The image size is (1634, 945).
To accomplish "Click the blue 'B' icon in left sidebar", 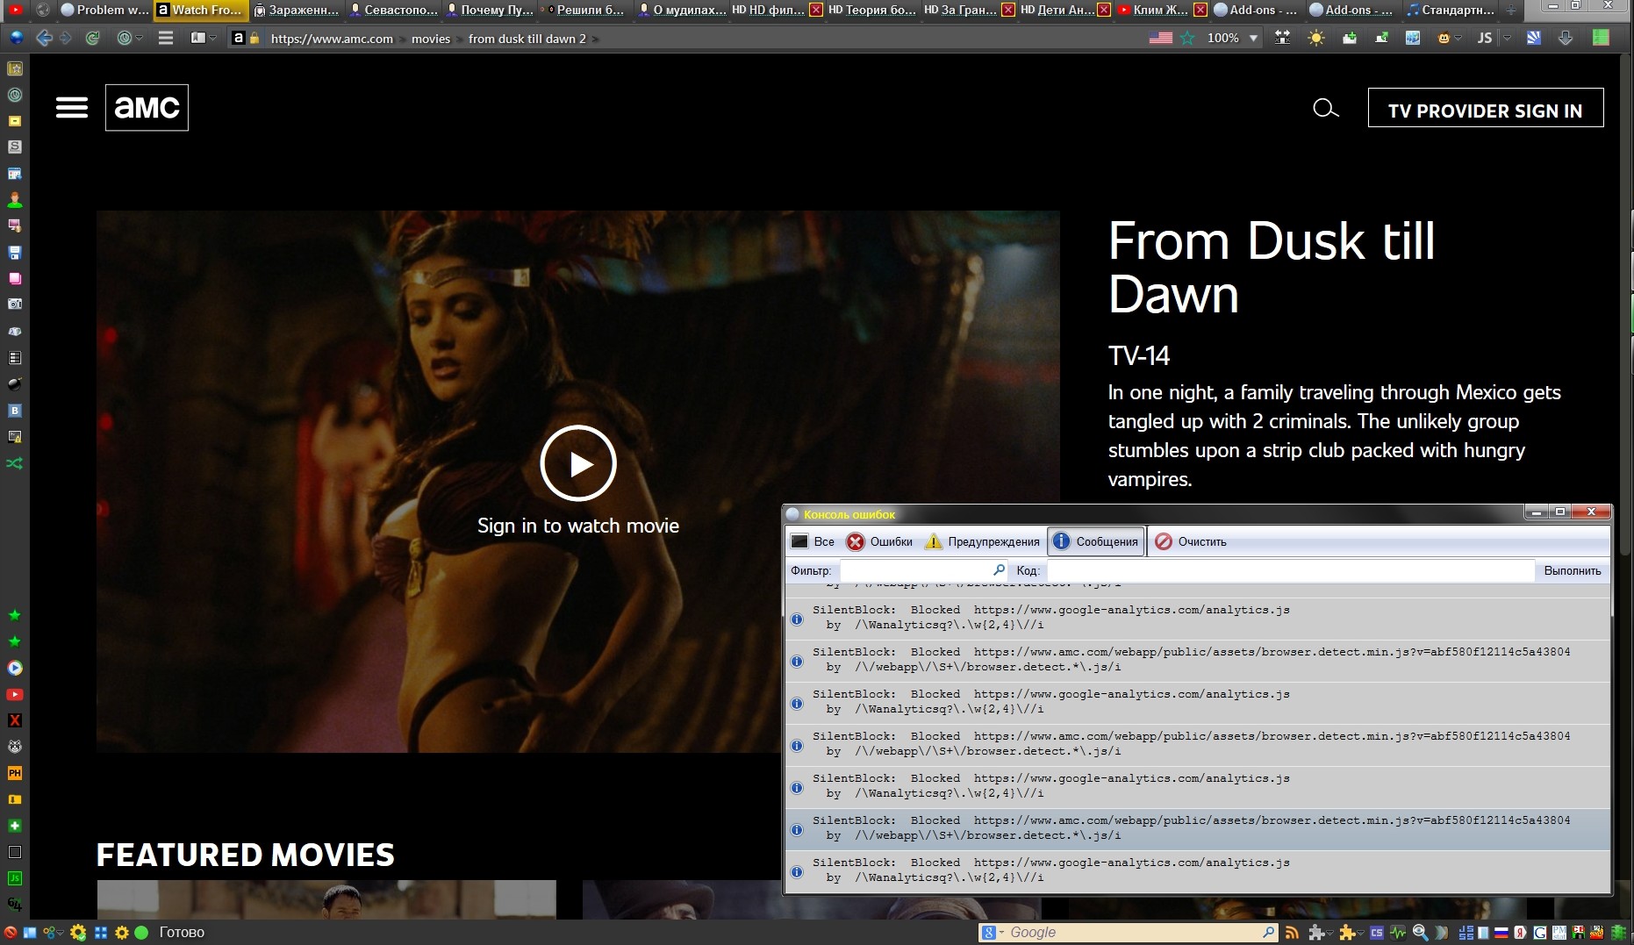I will pyautogui.click(x=15, y=410).
